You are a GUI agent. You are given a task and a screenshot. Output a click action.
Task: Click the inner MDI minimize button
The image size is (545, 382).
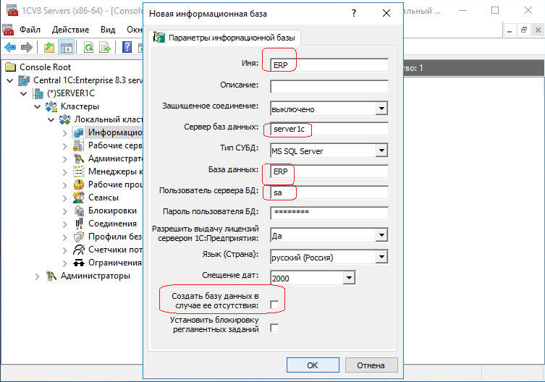tap(510, 30)
